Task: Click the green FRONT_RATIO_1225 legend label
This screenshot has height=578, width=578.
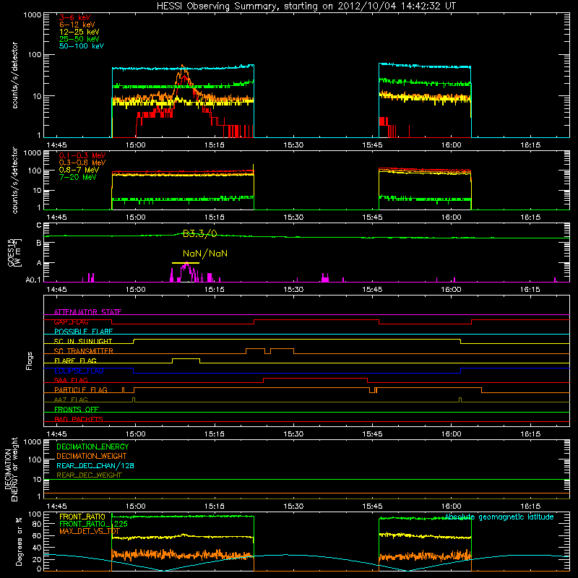Action: point(93,524)
